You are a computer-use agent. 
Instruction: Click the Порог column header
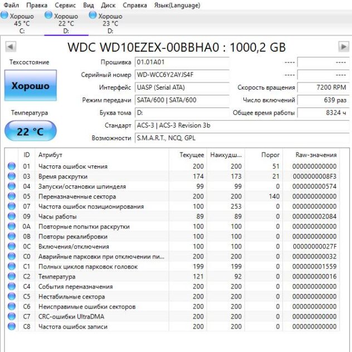pyautogui.click(x=264, y=155)
